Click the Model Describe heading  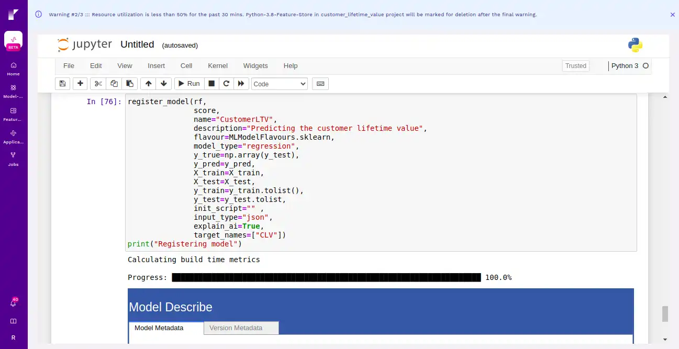click(171, 307)
